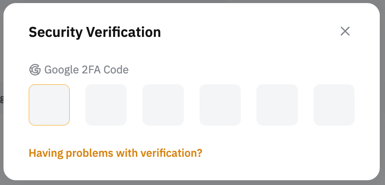This screenshot has width=385, height=185.
Task: Click the Google 2FA Code label
Action: pos(86,69)
